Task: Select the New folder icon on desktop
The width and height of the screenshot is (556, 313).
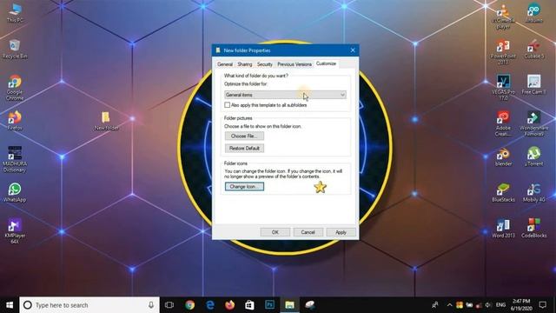Action: (106, 121)
